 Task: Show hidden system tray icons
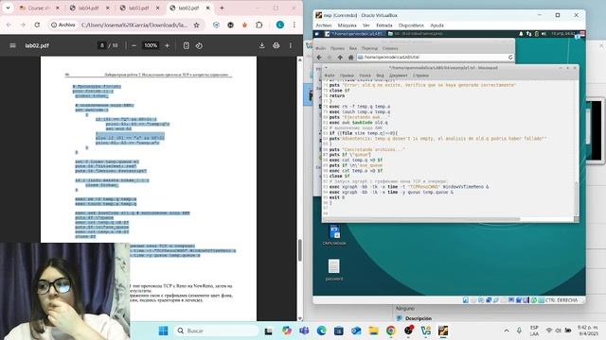(x=507, y=331)
